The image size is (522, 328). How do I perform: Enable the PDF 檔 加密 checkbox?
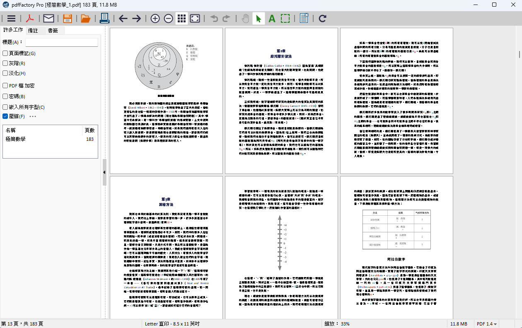(x=5, y=86)
